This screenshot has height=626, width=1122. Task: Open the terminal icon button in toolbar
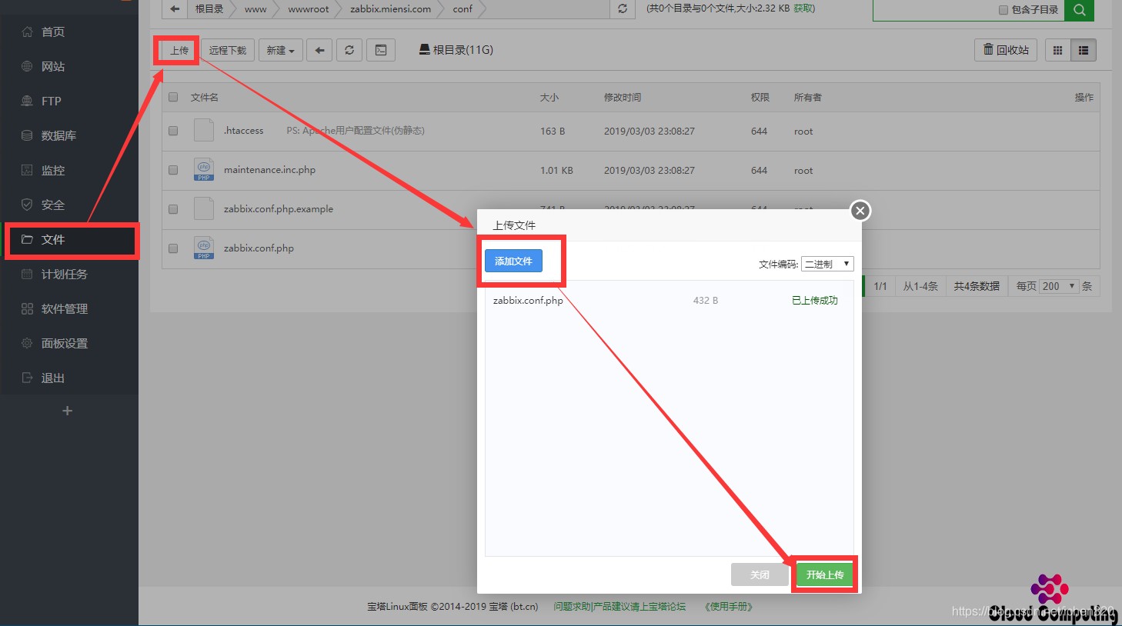(381, 50)
